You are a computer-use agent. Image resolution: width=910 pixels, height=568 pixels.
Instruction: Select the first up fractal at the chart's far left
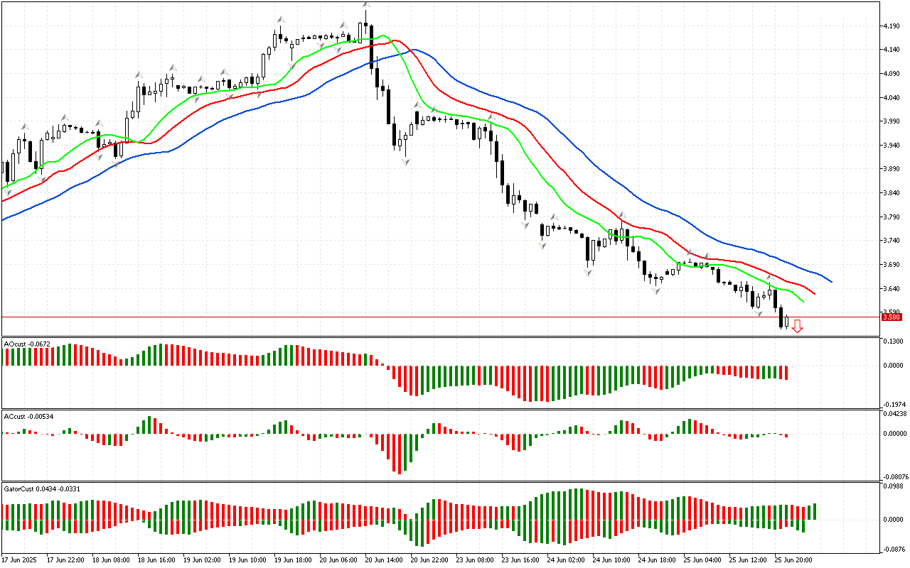pos(25,126)
